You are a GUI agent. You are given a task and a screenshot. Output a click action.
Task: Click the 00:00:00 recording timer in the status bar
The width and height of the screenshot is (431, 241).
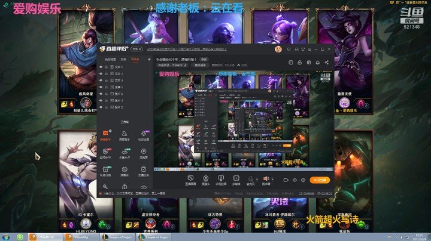308,194
